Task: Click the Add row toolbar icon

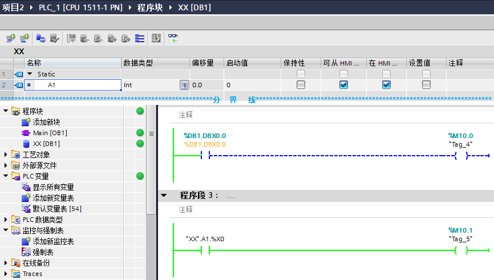Action: point(25,38)
